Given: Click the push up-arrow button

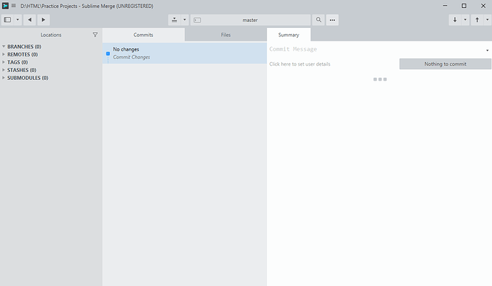Looking at the screenshot, I should (x=477, y=20).
